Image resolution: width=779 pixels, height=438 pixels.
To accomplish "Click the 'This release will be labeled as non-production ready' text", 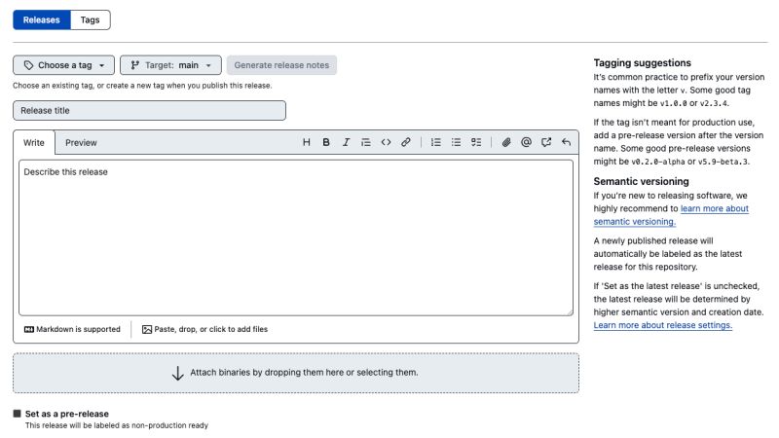I will (117, 425).
